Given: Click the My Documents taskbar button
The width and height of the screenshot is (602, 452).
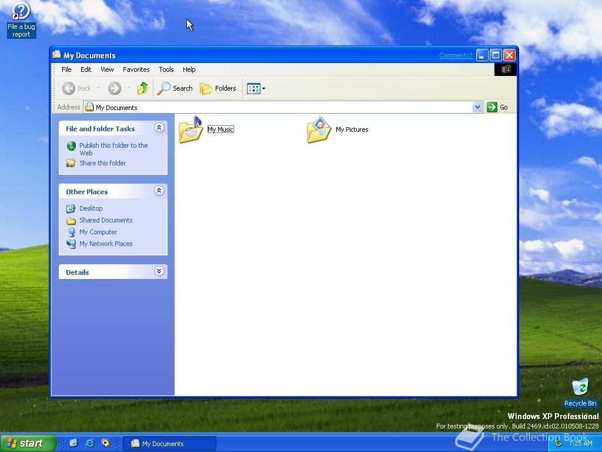Looking at the screenshot, I should point(169,444).
